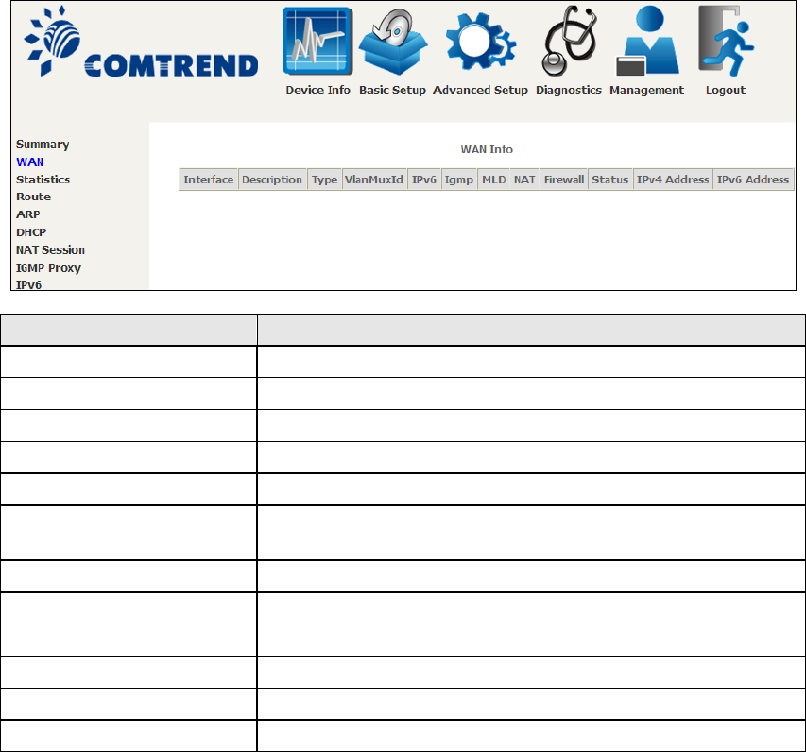Image resolution: width=806 pixels, height=752 pixels.
Task: Click the NAT column header
Action: tap(524, 179)
